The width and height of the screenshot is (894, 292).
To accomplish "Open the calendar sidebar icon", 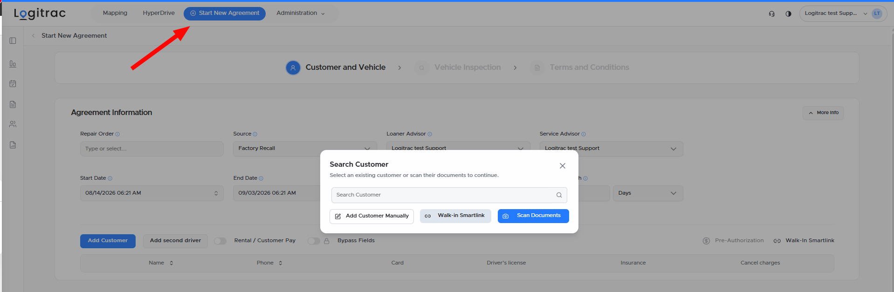I will pyautogui.click(x=13, y=84).
